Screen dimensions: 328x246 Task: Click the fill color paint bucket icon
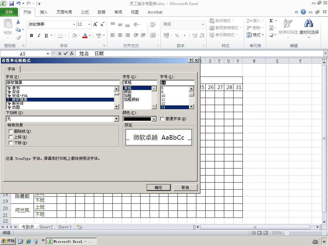(74, 35)
